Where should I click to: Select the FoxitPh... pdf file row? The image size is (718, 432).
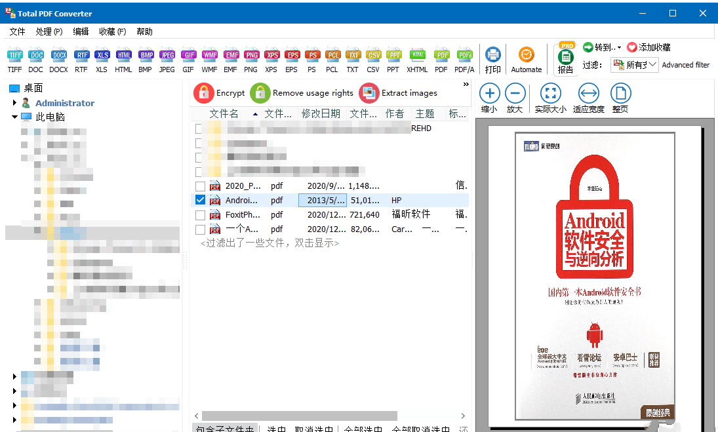click(x=330, y=214)
